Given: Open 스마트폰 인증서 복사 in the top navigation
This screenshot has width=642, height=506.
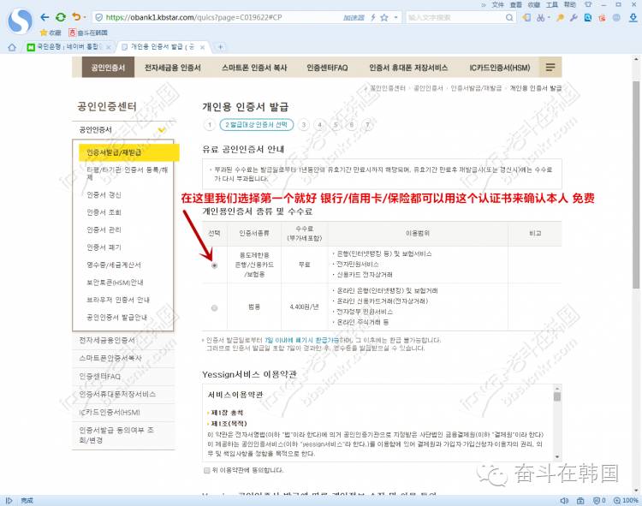Looking at the screenshot, I should pos(254,68).
